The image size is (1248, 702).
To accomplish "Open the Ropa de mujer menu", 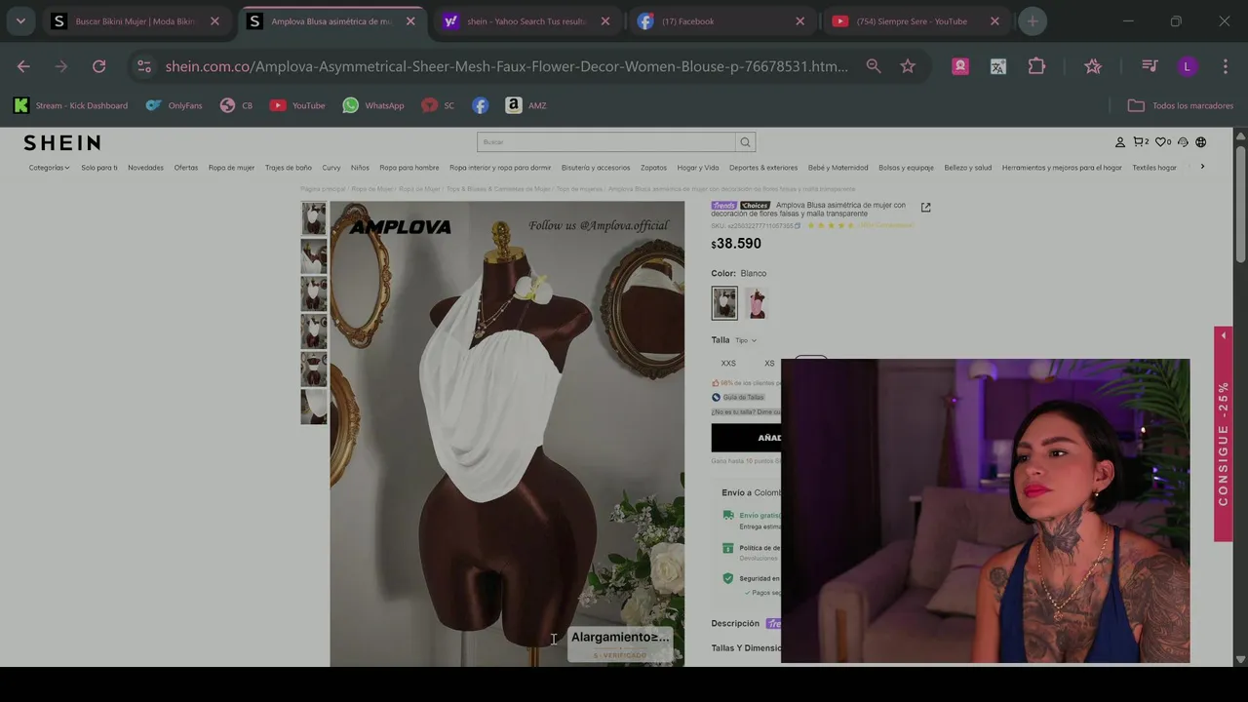I will (231, 168).
